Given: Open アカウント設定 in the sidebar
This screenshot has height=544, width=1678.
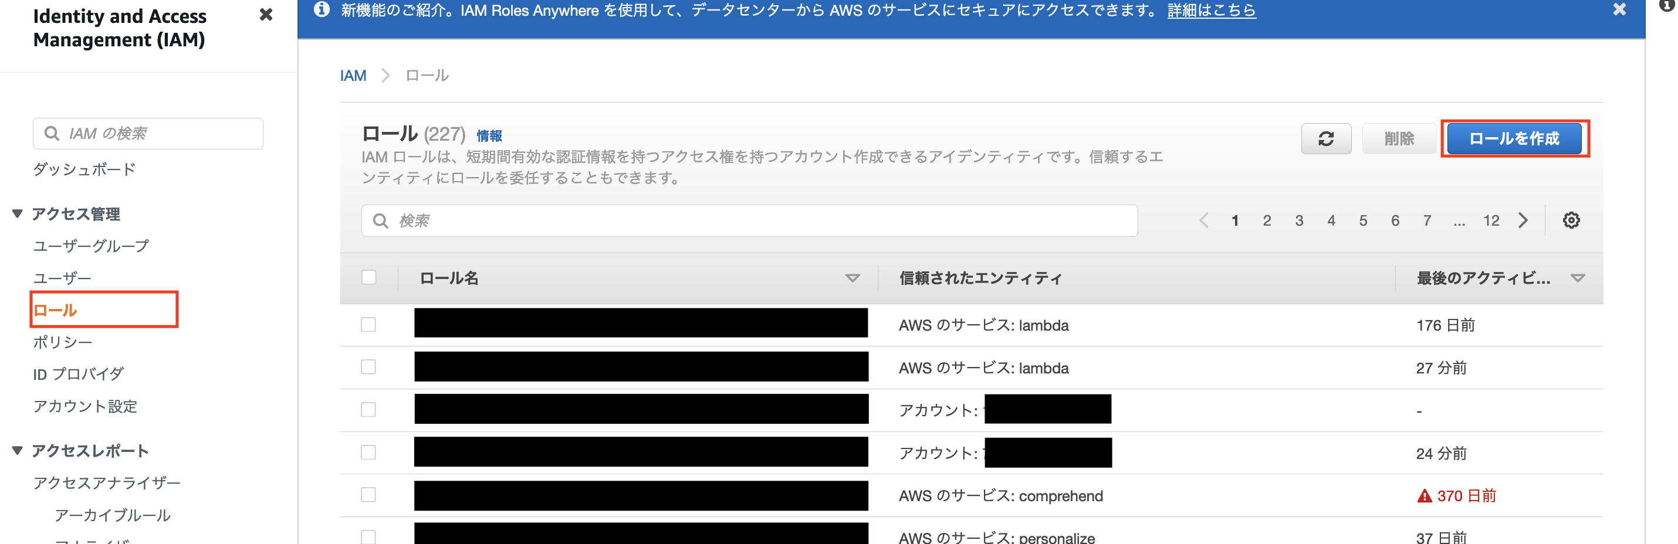Looking at the screenshot, I should click(85, 406).
